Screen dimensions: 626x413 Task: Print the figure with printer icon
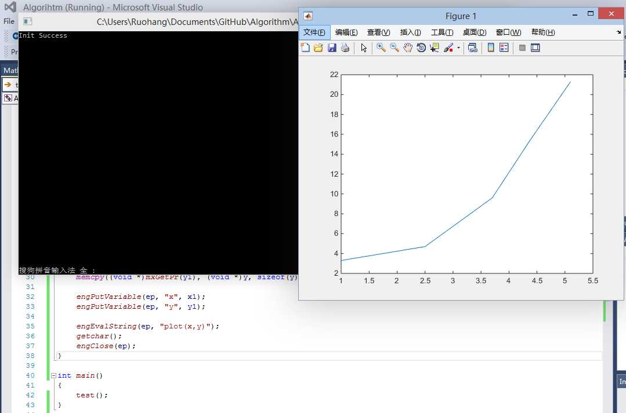345,48
